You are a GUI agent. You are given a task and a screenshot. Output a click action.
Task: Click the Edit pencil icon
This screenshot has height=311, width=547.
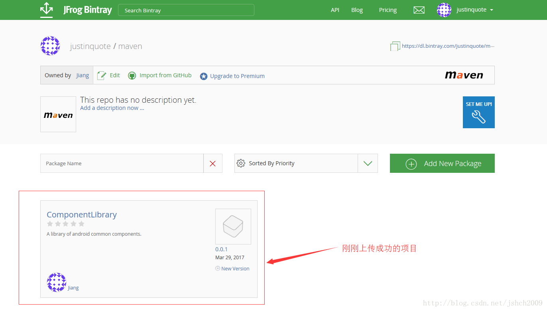pyautogui.click(x=102, y=75)
